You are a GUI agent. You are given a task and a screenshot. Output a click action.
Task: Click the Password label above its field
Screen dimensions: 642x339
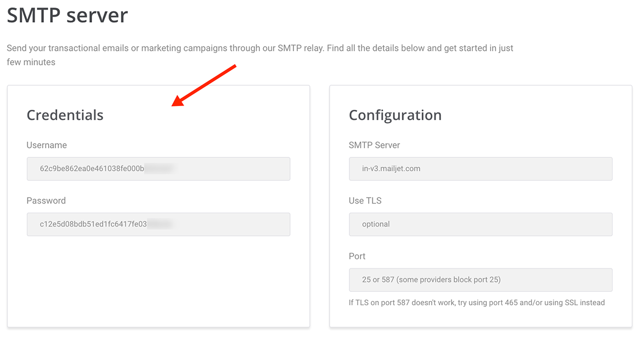pyautogui.click(x=46, y=201)
